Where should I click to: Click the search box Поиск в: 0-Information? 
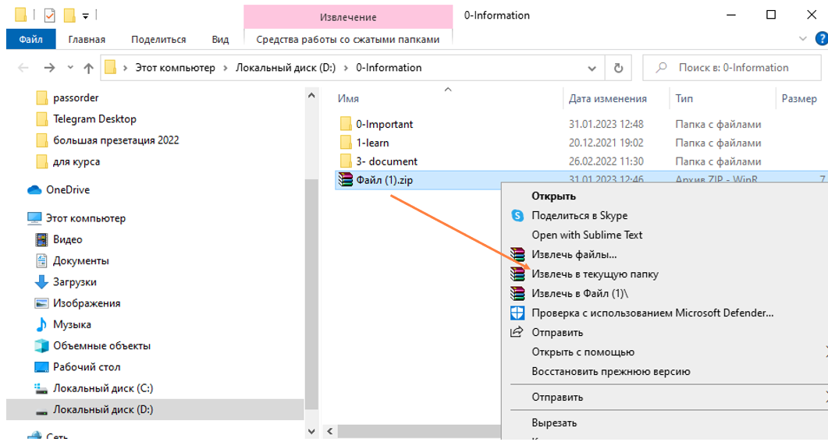pyautogui.click(x=732, y=68)
